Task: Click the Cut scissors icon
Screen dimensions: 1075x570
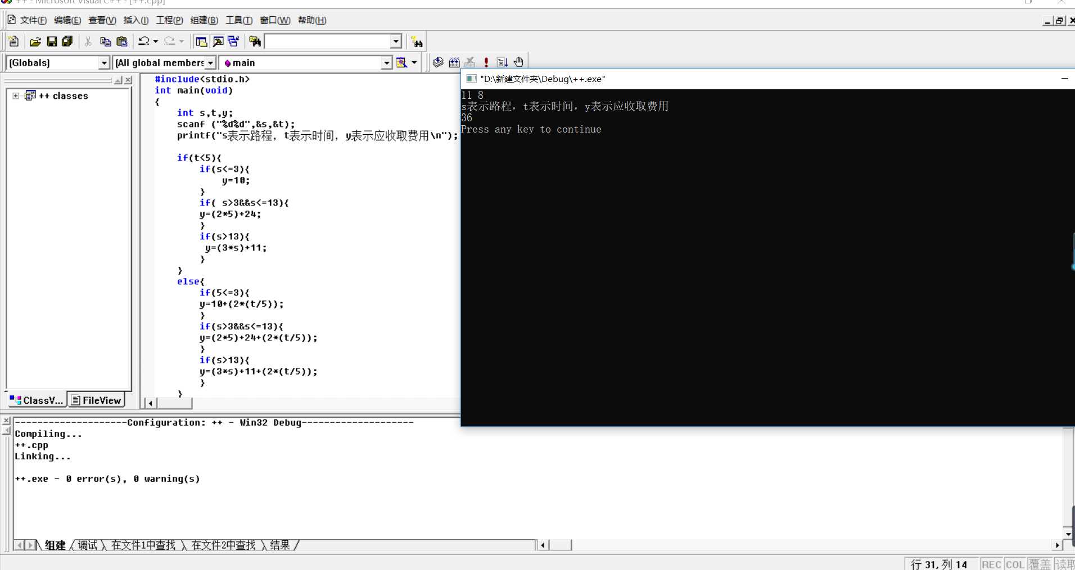Action: pos(88,42)
